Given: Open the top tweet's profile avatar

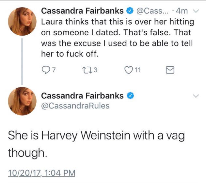Looking at the screenshot, I should [22, 21].
